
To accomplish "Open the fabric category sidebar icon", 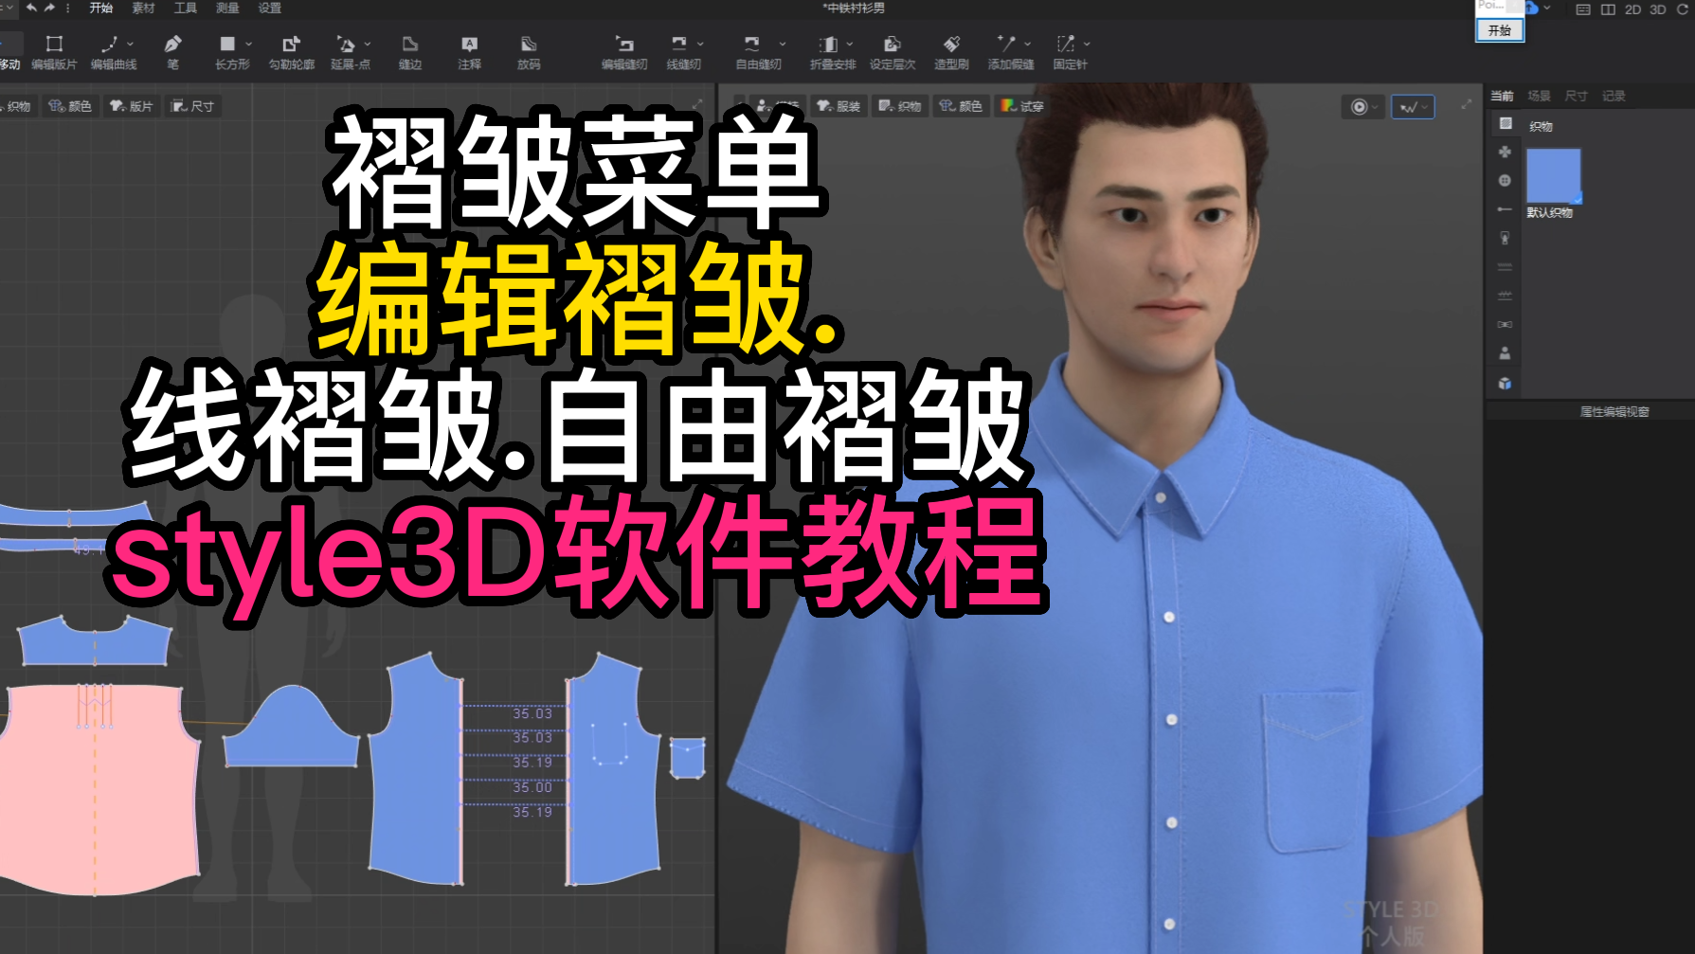I will (x=1505, y=124).
